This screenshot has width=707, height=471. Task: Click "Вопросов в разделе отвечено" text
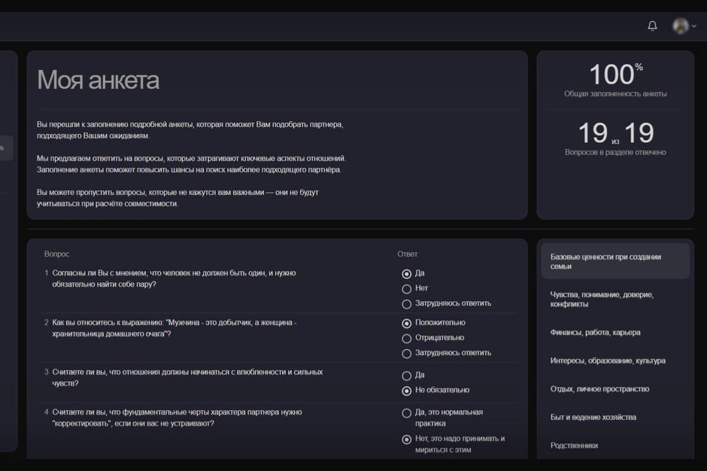click(x=615, y=153)
